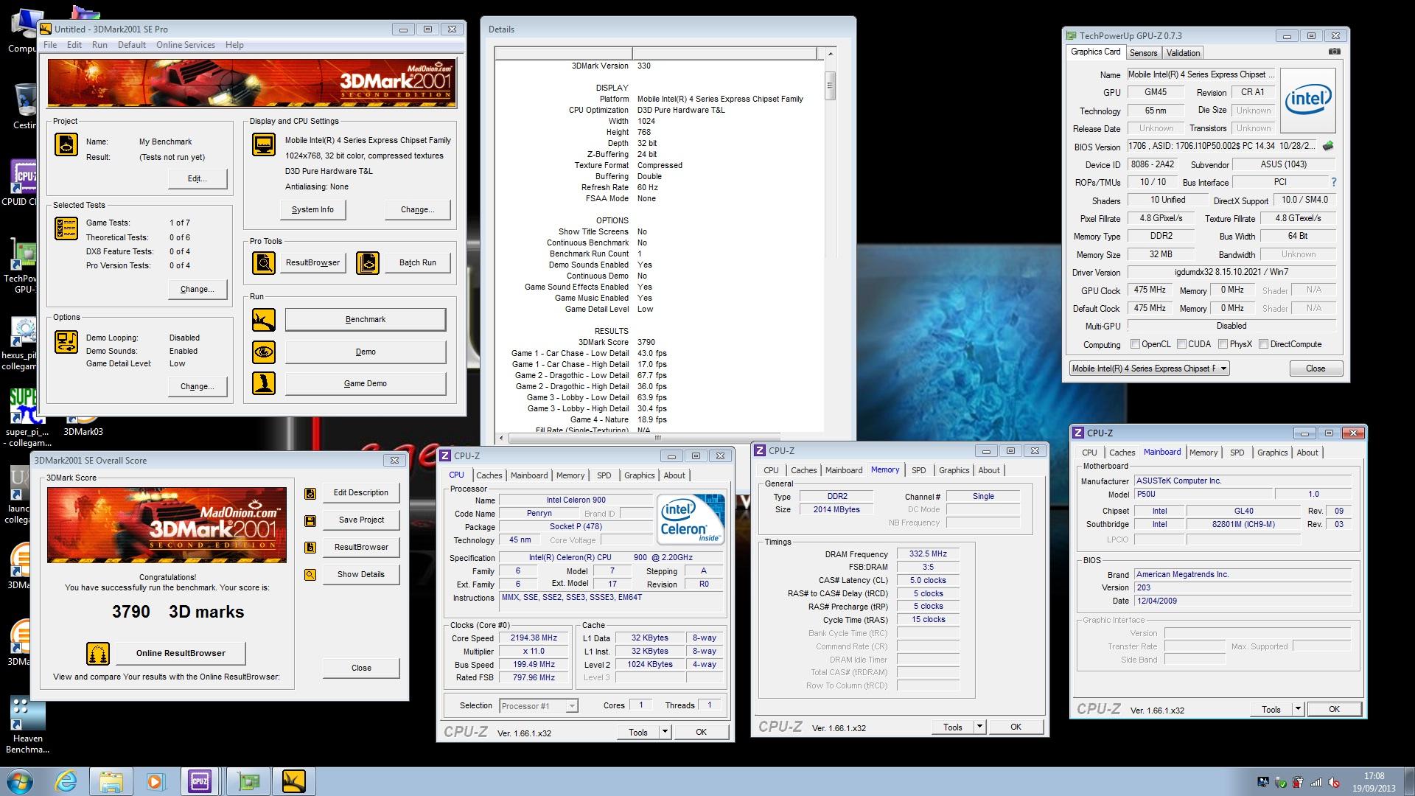Open the File menu in 3DMark2001
The width and height of the screenshot is (1415, 796).
click(50, 45)
